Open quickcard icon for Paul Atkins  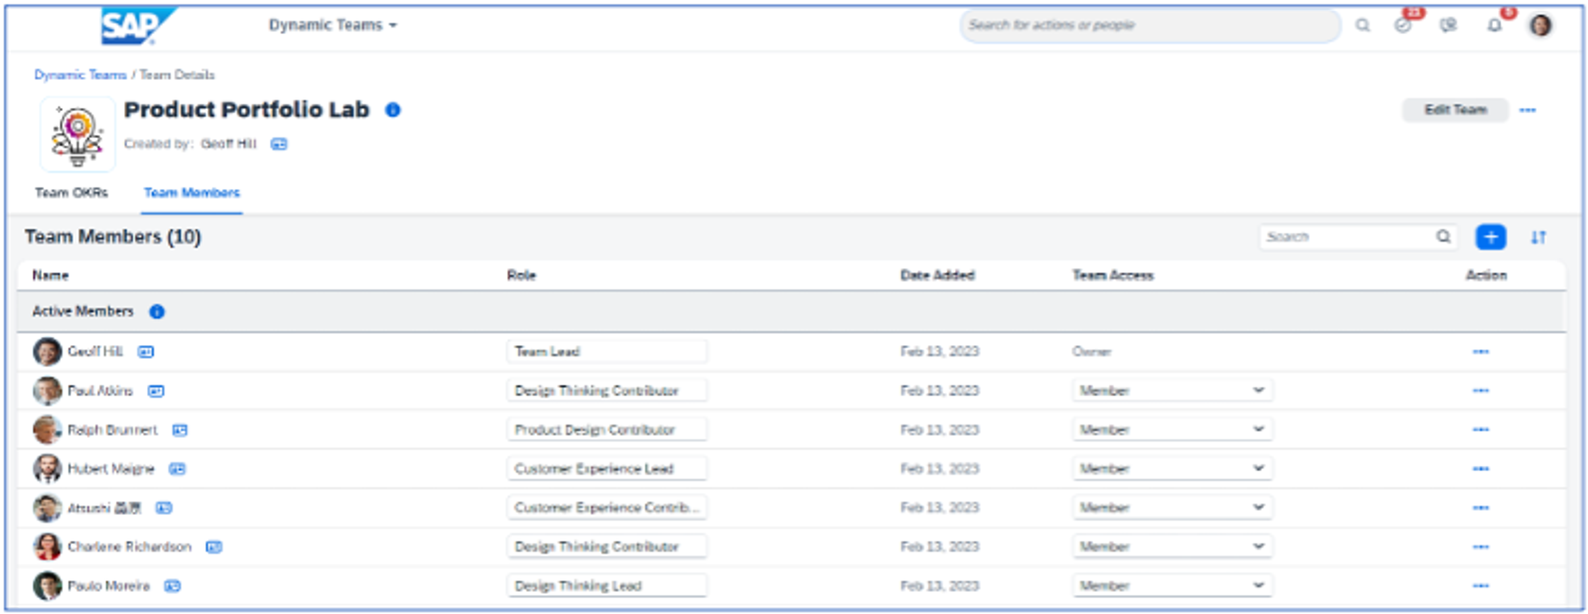coord(156,391)
